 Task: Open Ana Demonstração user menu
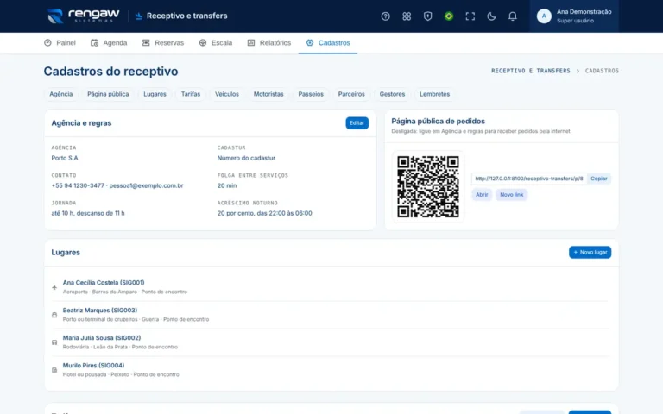(x=574, y=16)
